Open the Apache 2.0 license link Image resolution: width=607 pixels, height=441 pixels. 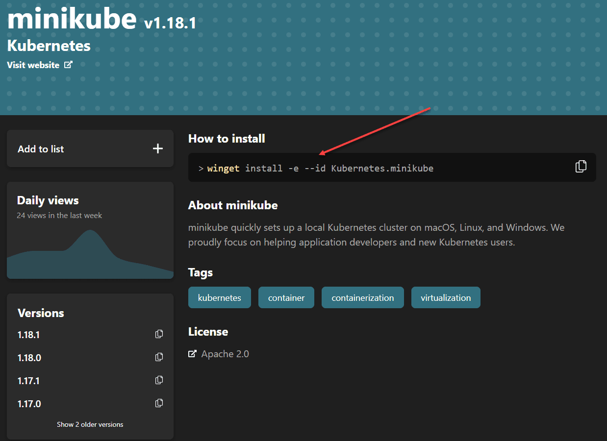pos(225,354)
